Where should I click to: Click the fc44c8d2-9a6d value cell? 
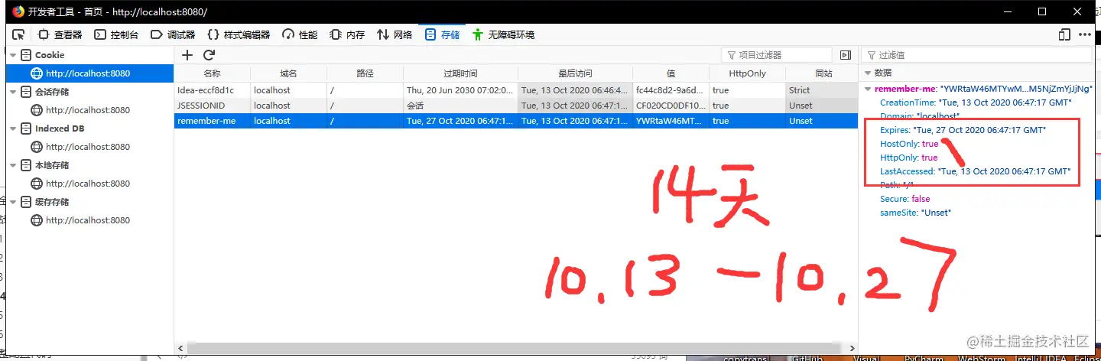(x=671, y=90)
